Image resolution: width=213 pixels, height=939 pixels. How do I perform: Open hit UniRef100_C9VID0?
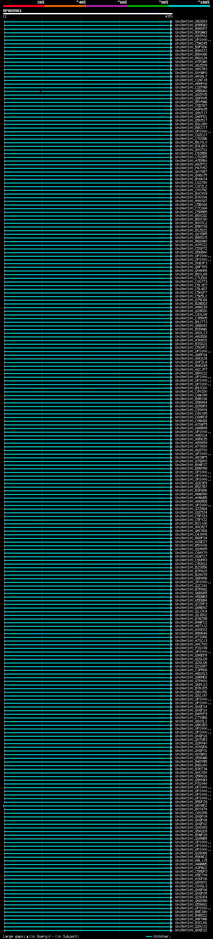[191, 391]
